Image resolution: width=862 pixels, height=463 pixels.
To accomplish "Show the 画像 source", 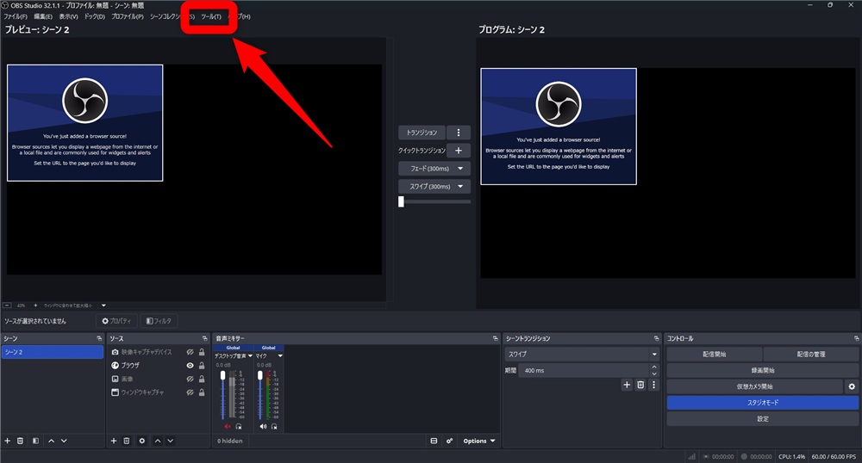I will click(190, 379).
